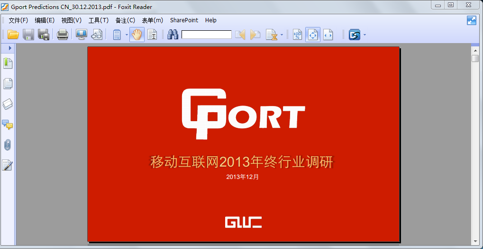
Task: Open the Layers sidebar panel
Action: tap(8, 104)
